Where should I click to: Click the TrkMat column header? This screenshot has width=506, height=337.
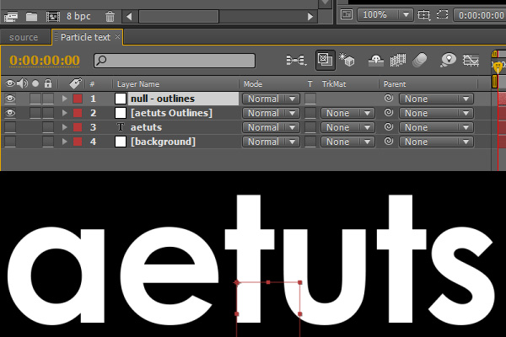click(334, 84)
